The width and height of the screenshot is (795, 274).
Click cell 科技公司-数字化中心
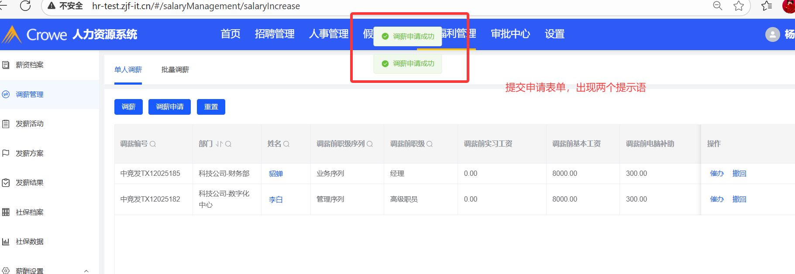click(224, 199)
